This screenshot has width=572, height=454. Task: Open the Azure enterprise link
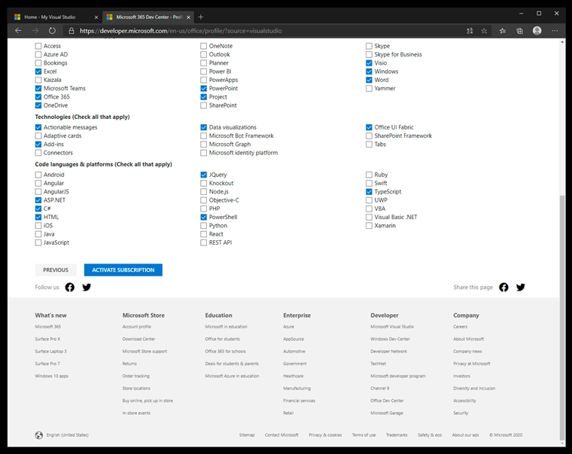pos(288,327)
